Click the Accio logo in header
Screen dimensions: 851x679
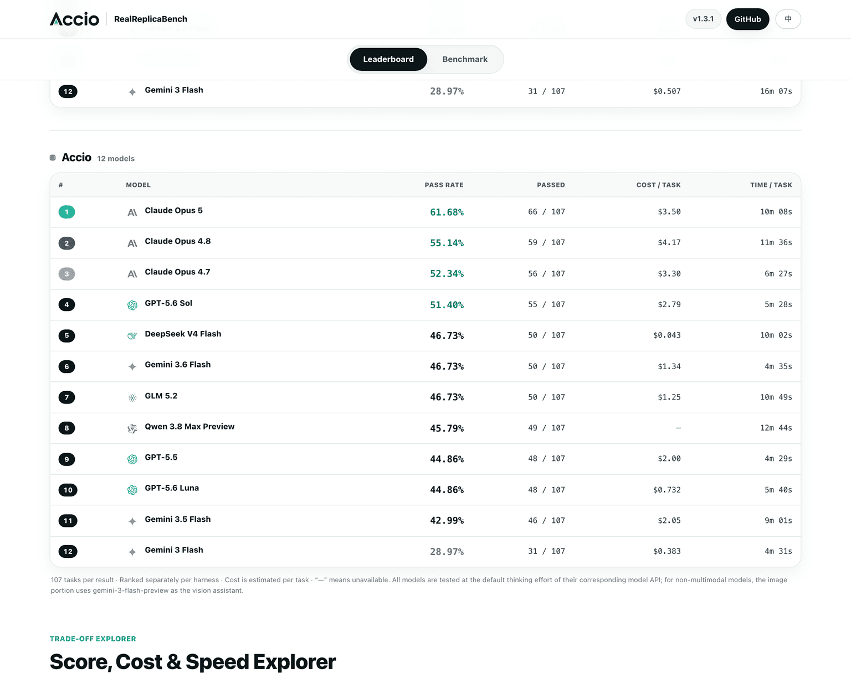(x=74, y=19)
